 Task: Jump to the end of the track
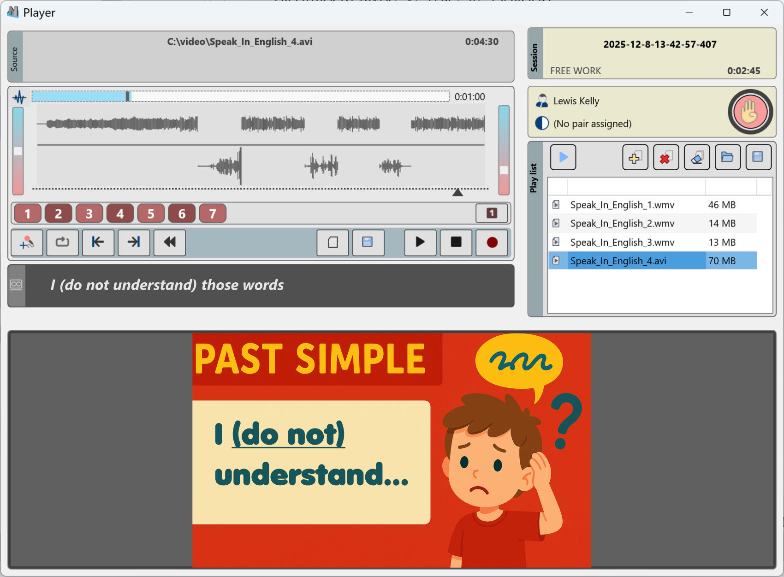click(133, 243)
